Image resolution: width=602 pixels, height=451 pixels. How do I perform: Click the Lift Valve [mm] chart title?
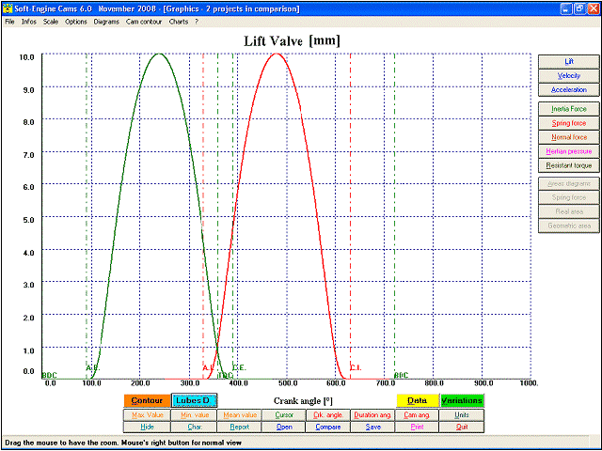point(293,40)
